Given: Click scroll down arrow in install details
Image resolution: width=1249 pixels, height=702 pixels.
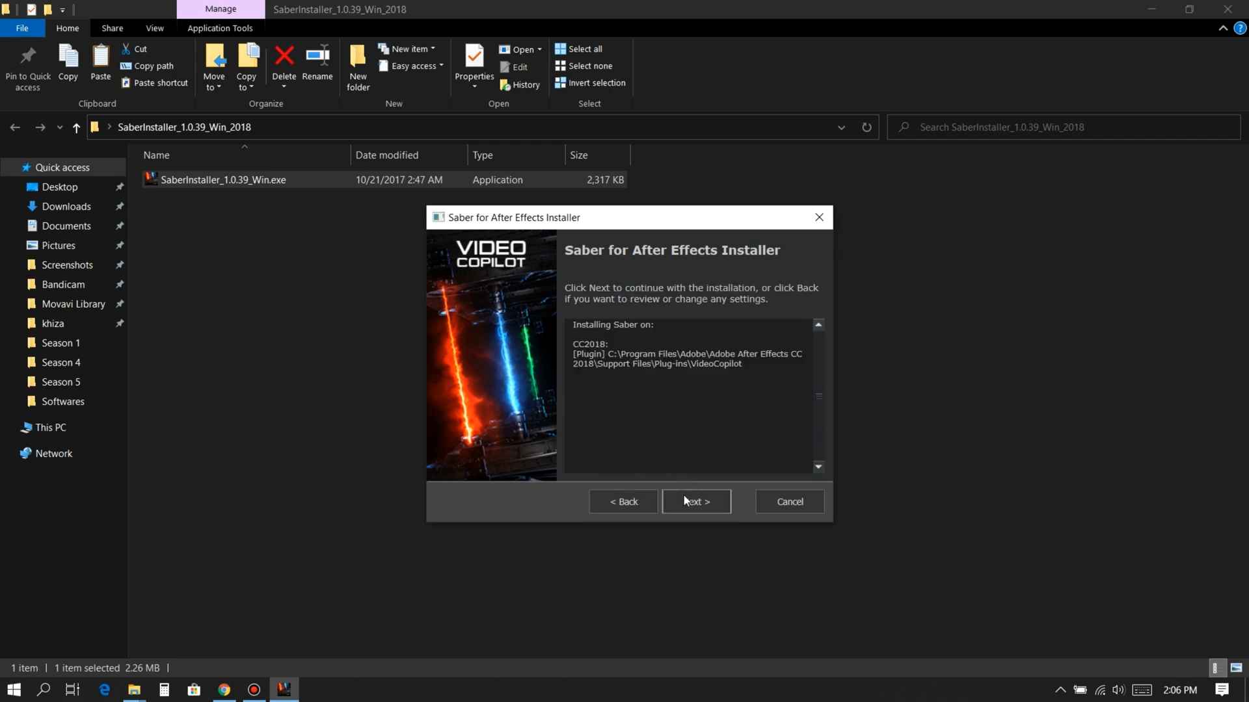Looking at the screenshot, I should click(x=818, y=466).
